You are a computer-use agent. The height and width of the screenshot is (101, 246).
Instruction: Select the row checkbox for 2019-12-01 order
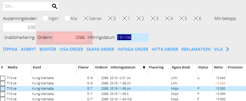tap(3, 78)
